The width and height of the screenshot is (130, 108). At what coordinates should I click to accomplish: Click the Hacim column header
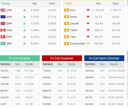(x=114, y=64)
